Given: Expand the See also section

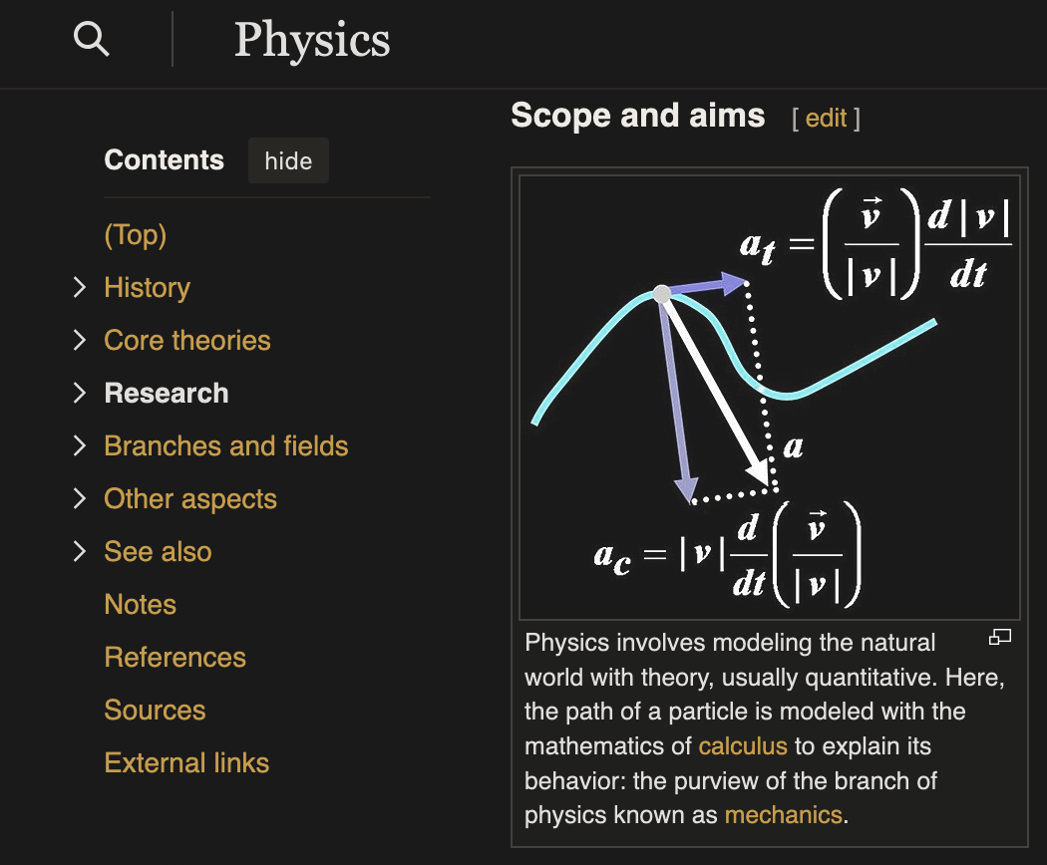Looking at the screenshot, I should [x=80, y=551].
